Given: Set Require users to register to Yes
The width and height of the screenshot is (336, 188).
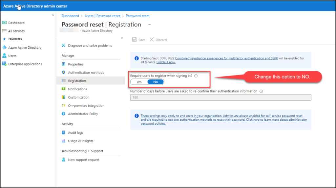Looking at the screenshot, I should point(139,82).
